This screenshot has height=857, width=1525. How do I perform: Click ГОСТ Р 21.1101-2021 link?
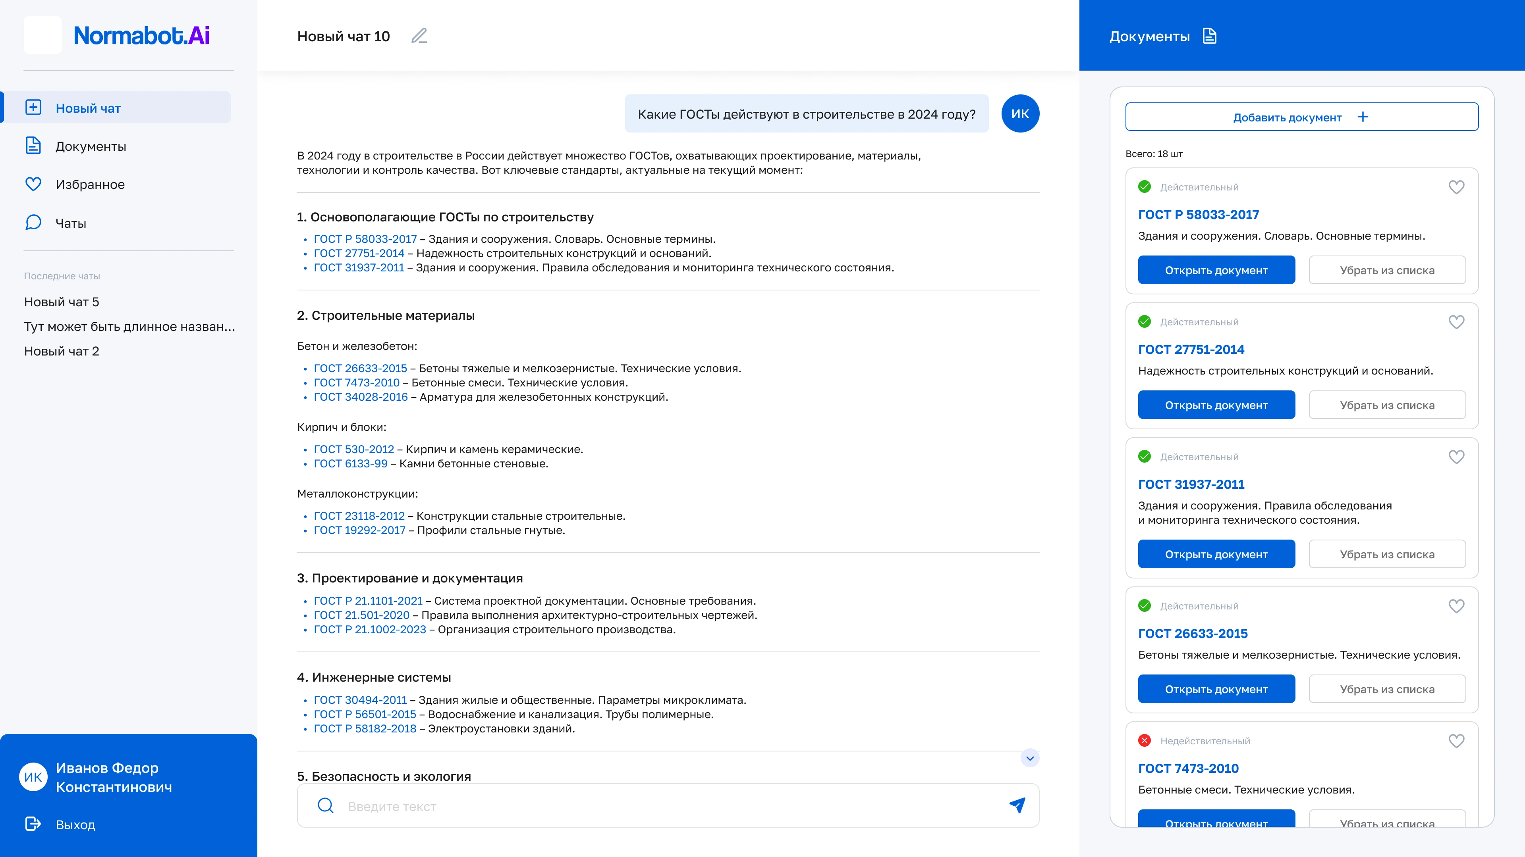click(x=368, y=601)
